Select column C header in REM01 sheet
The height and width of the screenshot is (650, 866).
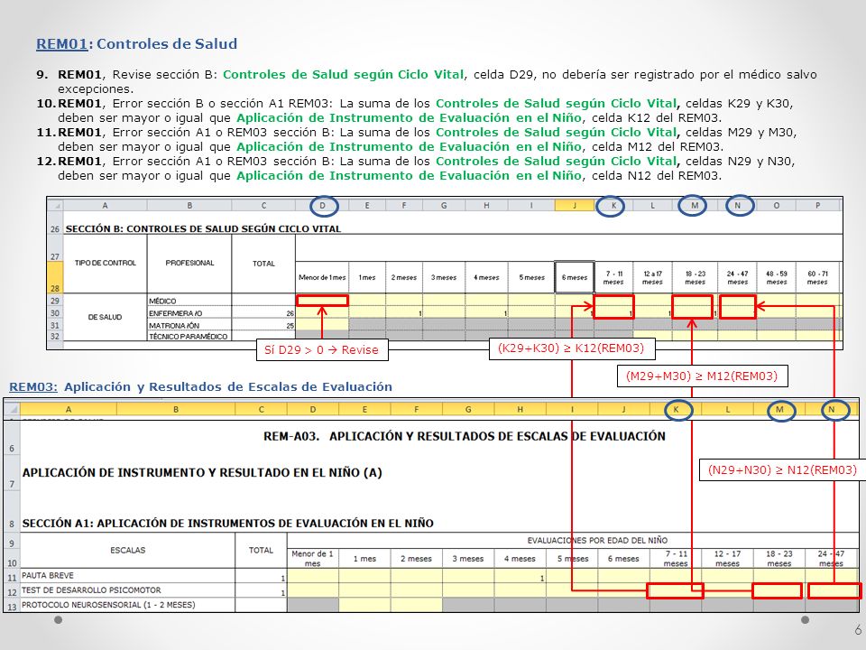[x=263, y=206]
